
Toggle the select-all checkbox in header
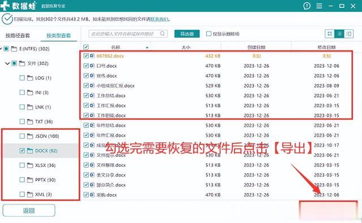click(86, 47)
